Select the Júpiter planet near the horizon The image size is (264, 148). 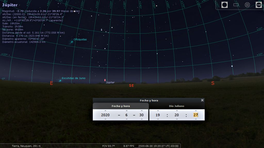coord(105,80)
